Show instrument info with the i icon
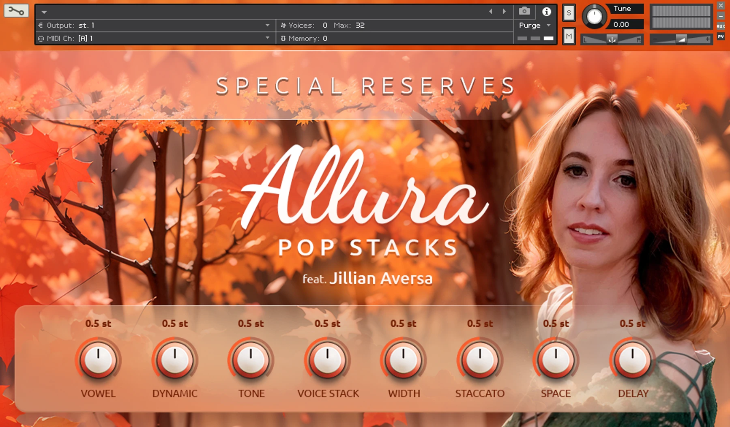 (547, 11)
